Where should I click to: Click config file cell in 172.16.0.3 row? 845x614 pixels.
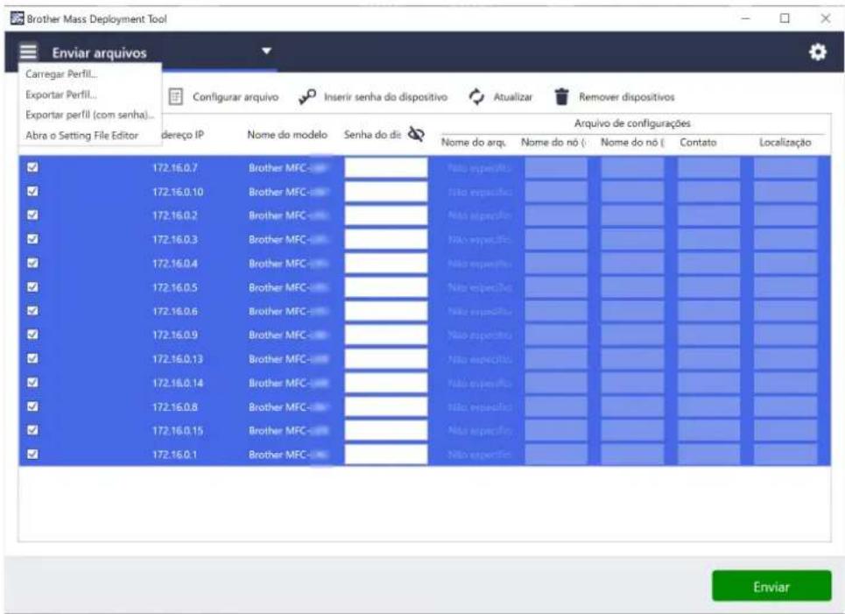(479, 239)
